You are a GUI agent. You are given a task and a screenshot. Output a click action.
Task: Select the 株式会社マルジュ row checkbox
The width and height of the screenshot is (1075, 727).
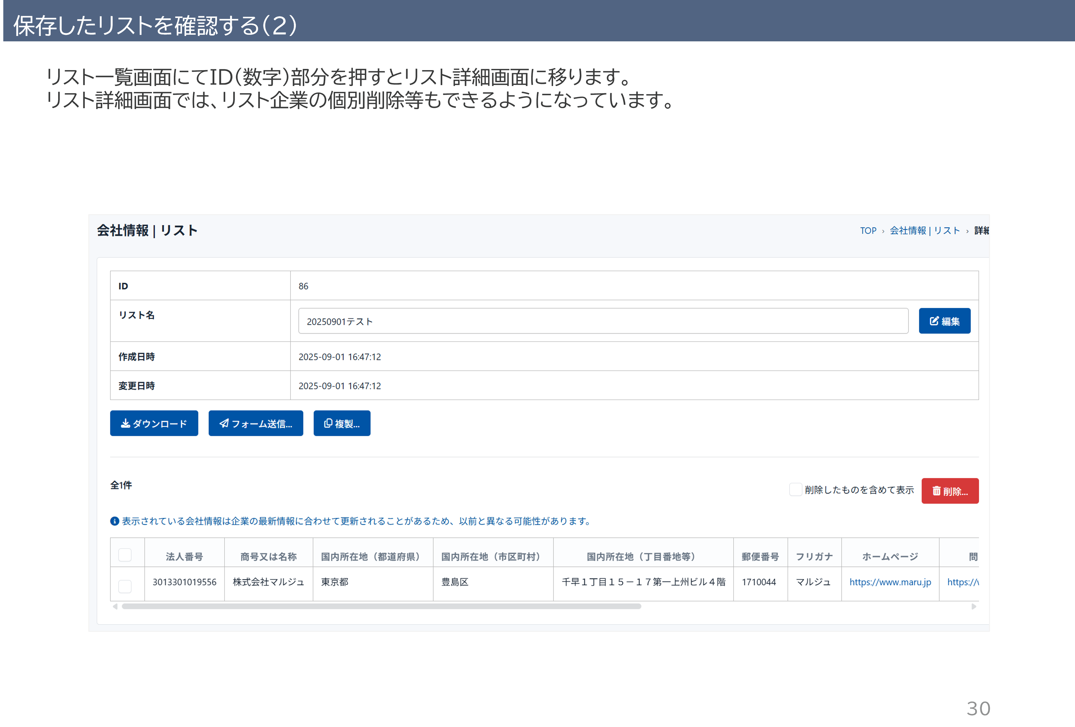coord(125,586)
